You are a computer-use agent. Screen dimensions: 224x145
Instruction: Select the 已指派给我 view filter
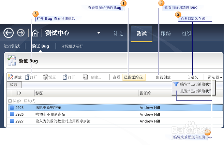pos(134,77)
